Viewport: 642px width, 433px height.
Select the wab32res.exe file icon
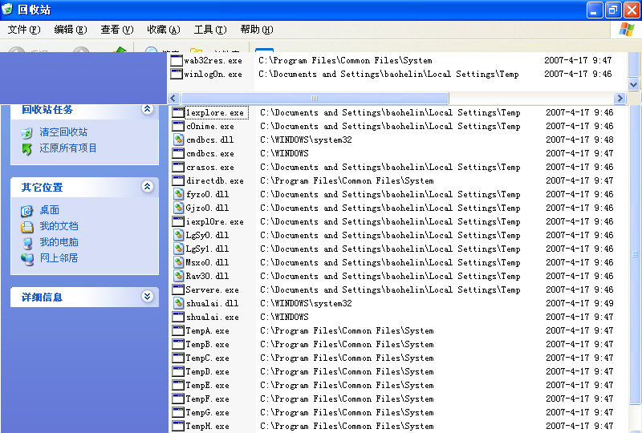[x=177, y=61]
